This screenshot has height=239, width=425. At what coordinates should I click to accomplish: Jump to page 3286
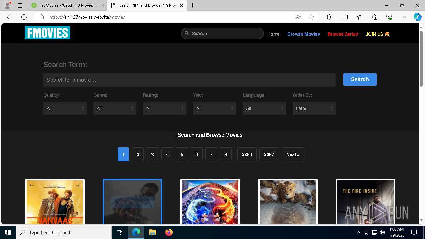pyautogui.click(x=247, y=154)
